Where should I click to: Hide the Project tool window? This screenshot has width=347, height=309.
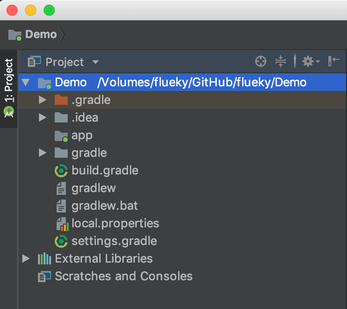(x=334, y=61)
